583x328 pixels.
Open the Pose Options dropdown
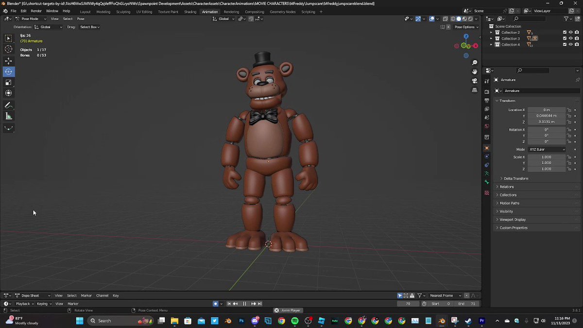(466, 27)
